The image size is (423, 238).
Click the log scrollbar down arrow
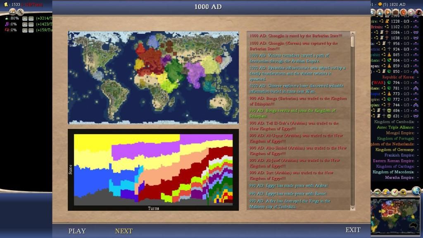352,208
